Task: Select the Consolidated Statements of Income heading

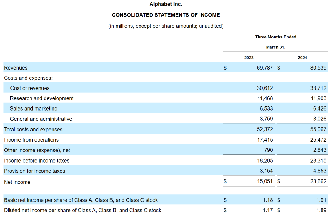Action: click(x=166, y=15)
